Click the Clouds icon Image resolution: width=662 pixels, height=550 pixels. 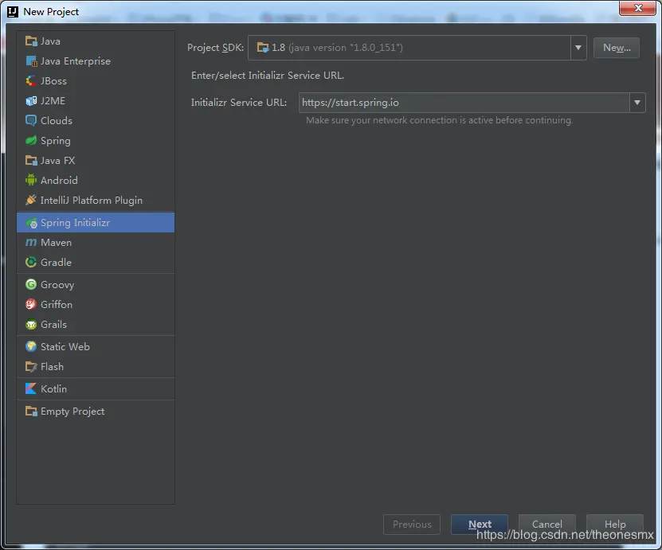[31, 121]
